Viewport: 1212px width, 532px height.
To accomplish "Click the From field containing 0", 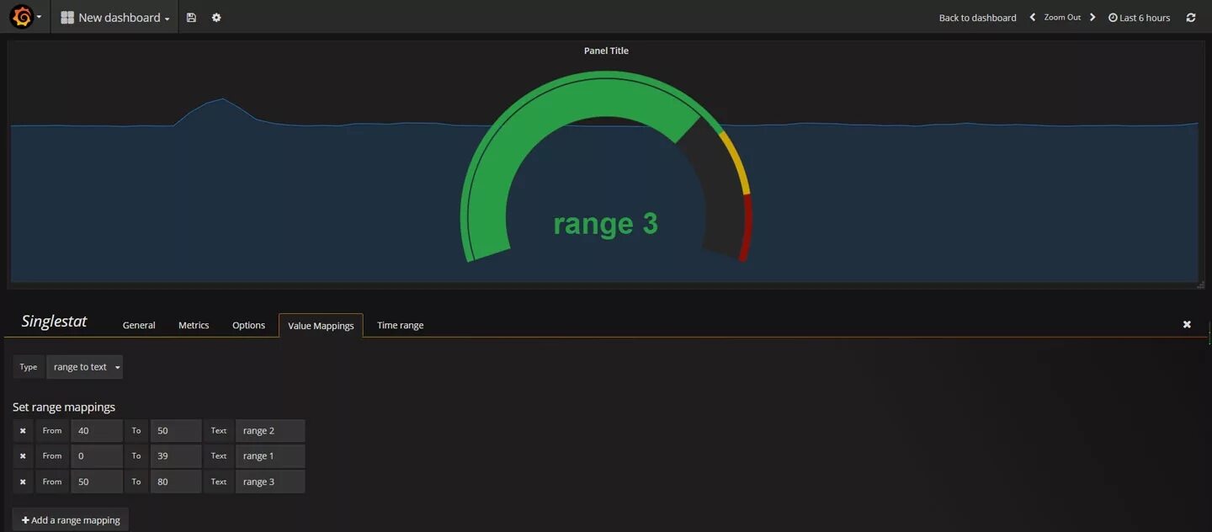I will (97, 456).
